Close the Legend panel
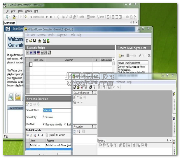The height and width of the screenshot is (158, 180). (170, 141)
